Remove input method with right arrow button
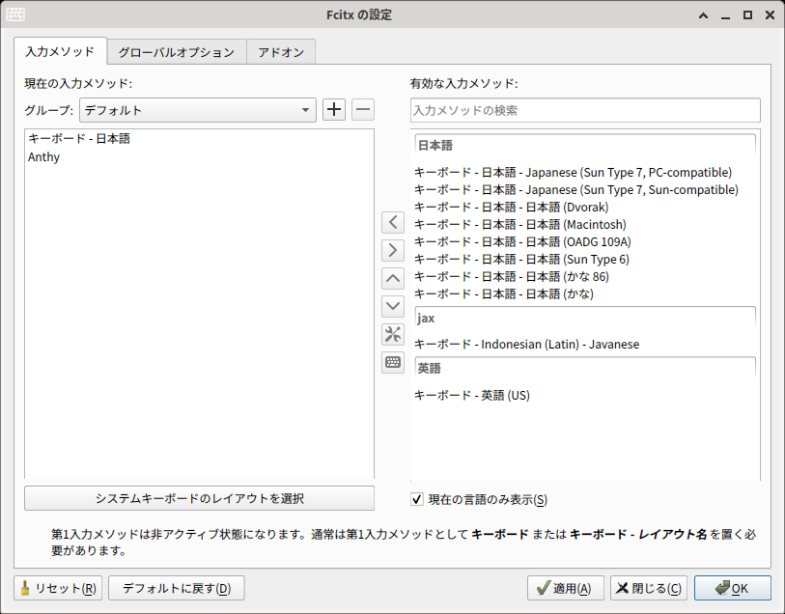The image size is (785, 614). pyautogui.click(x=393, y=250)
